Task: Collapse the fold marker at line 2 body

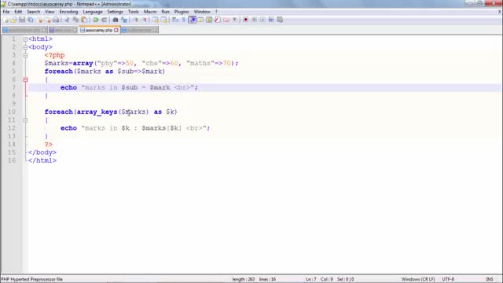Action: pos(25,47)
